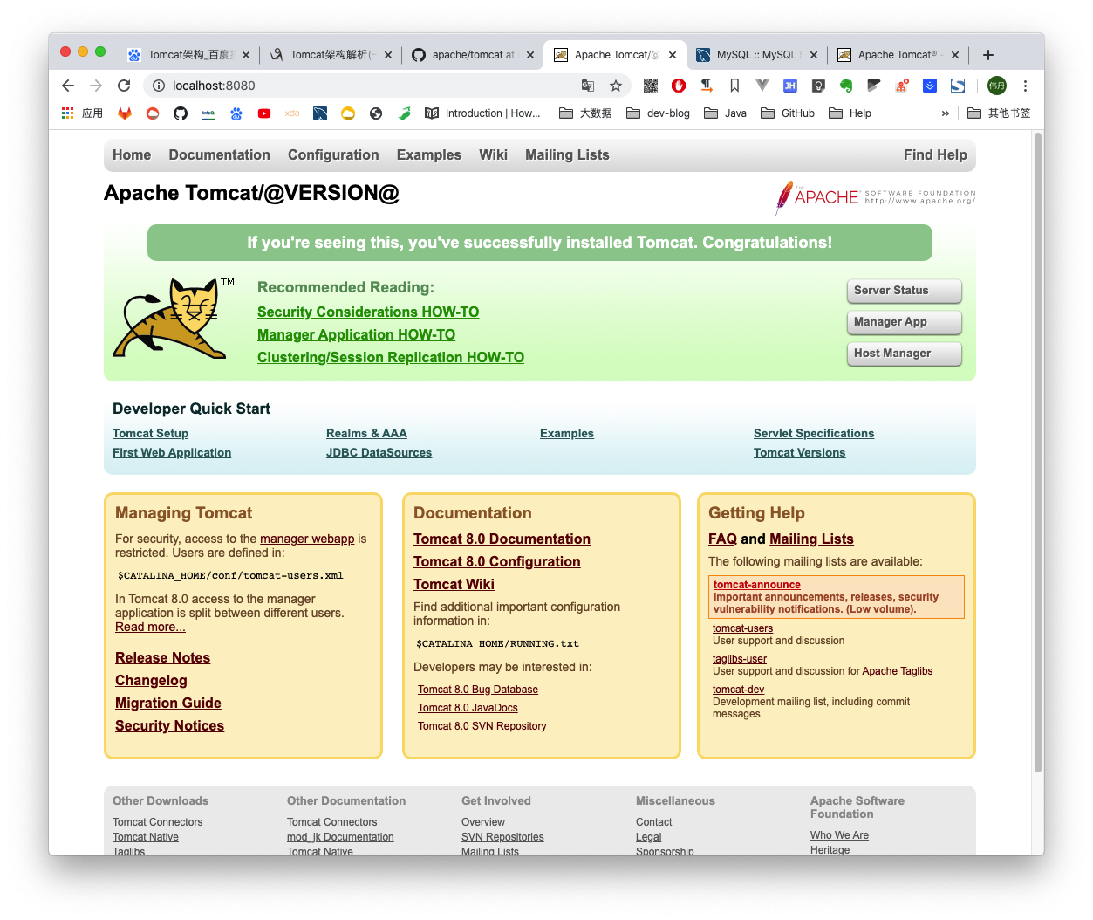Click the Manager App button

904,322
